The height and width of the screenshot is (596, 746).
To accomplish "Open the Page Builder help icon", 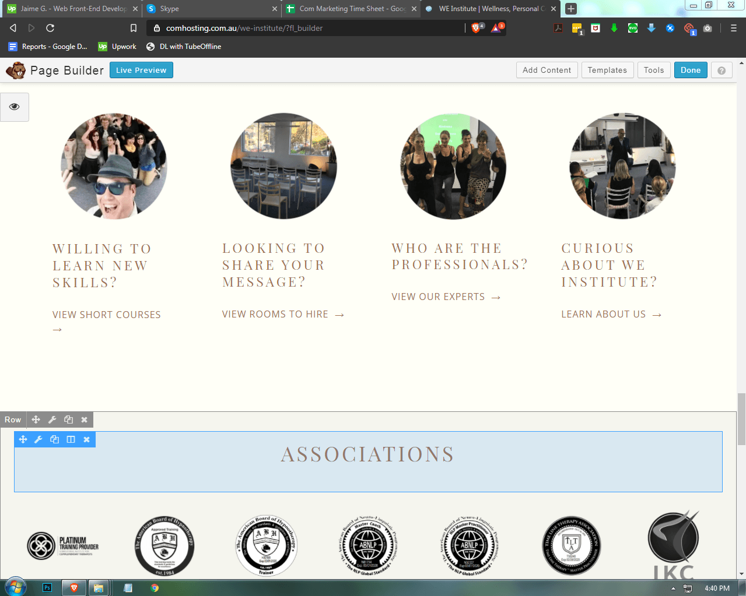I will [x=722, y=70].
